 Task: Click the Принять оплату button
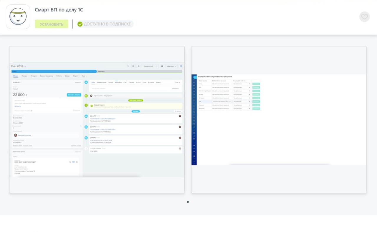coord(74,95)
